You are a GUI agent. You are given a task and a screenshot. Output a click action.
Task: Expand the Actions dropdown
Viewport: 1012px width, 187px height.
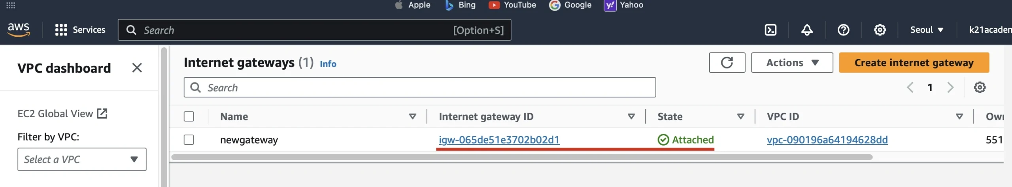[792, 63]
